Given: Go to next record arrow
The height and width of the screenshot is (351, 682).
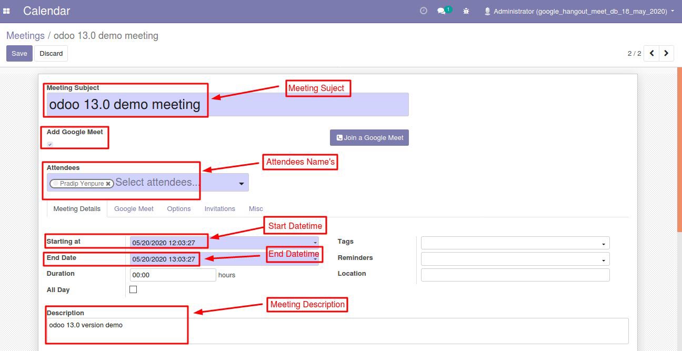Looking at the screenshot, I should coord(666,53).
